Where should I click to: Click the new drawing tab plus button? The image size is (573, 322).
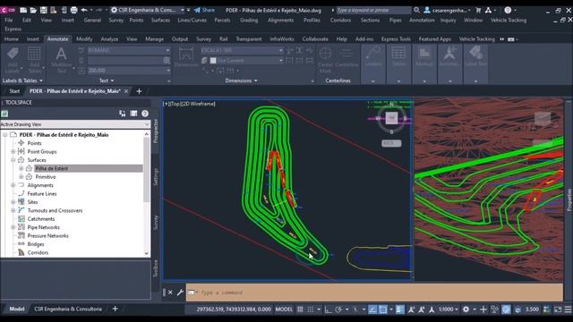tap(139, 91)
